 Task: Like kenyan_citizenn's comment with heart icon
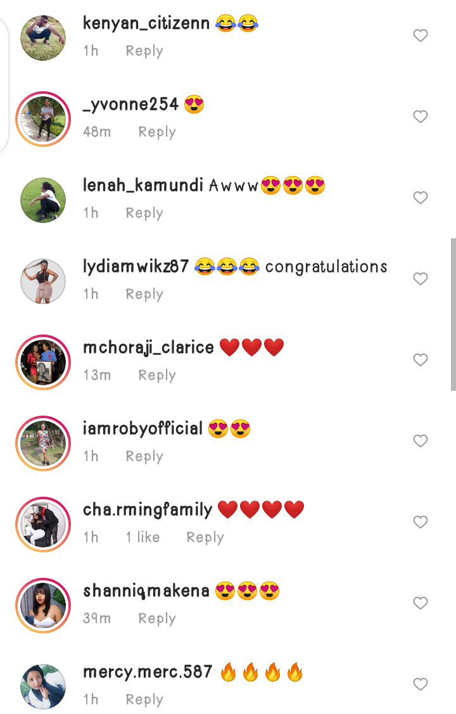[x=420, y=35]
